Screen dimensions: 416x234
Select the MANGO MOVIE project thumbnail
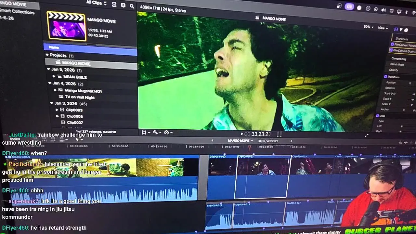click(67, 27)
